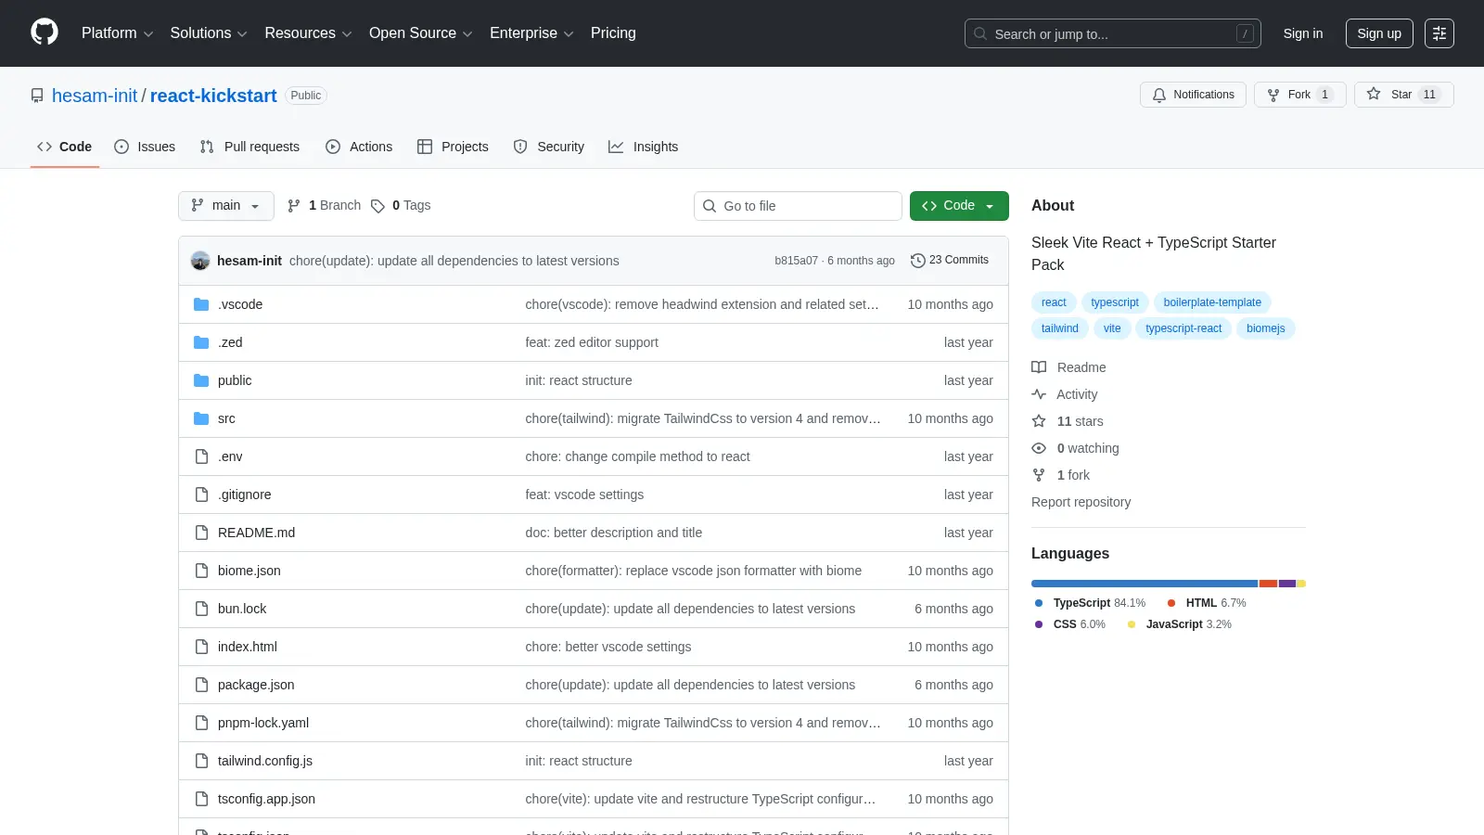Screen dimensions: 1484x835
Task: Click the Sign in link
Action: pos(1303,33)
